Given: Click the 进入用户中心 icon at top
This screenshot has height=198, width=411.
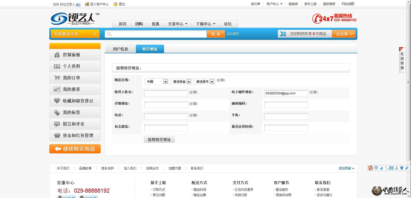Looking at the screenshot, I should (87, 4).
